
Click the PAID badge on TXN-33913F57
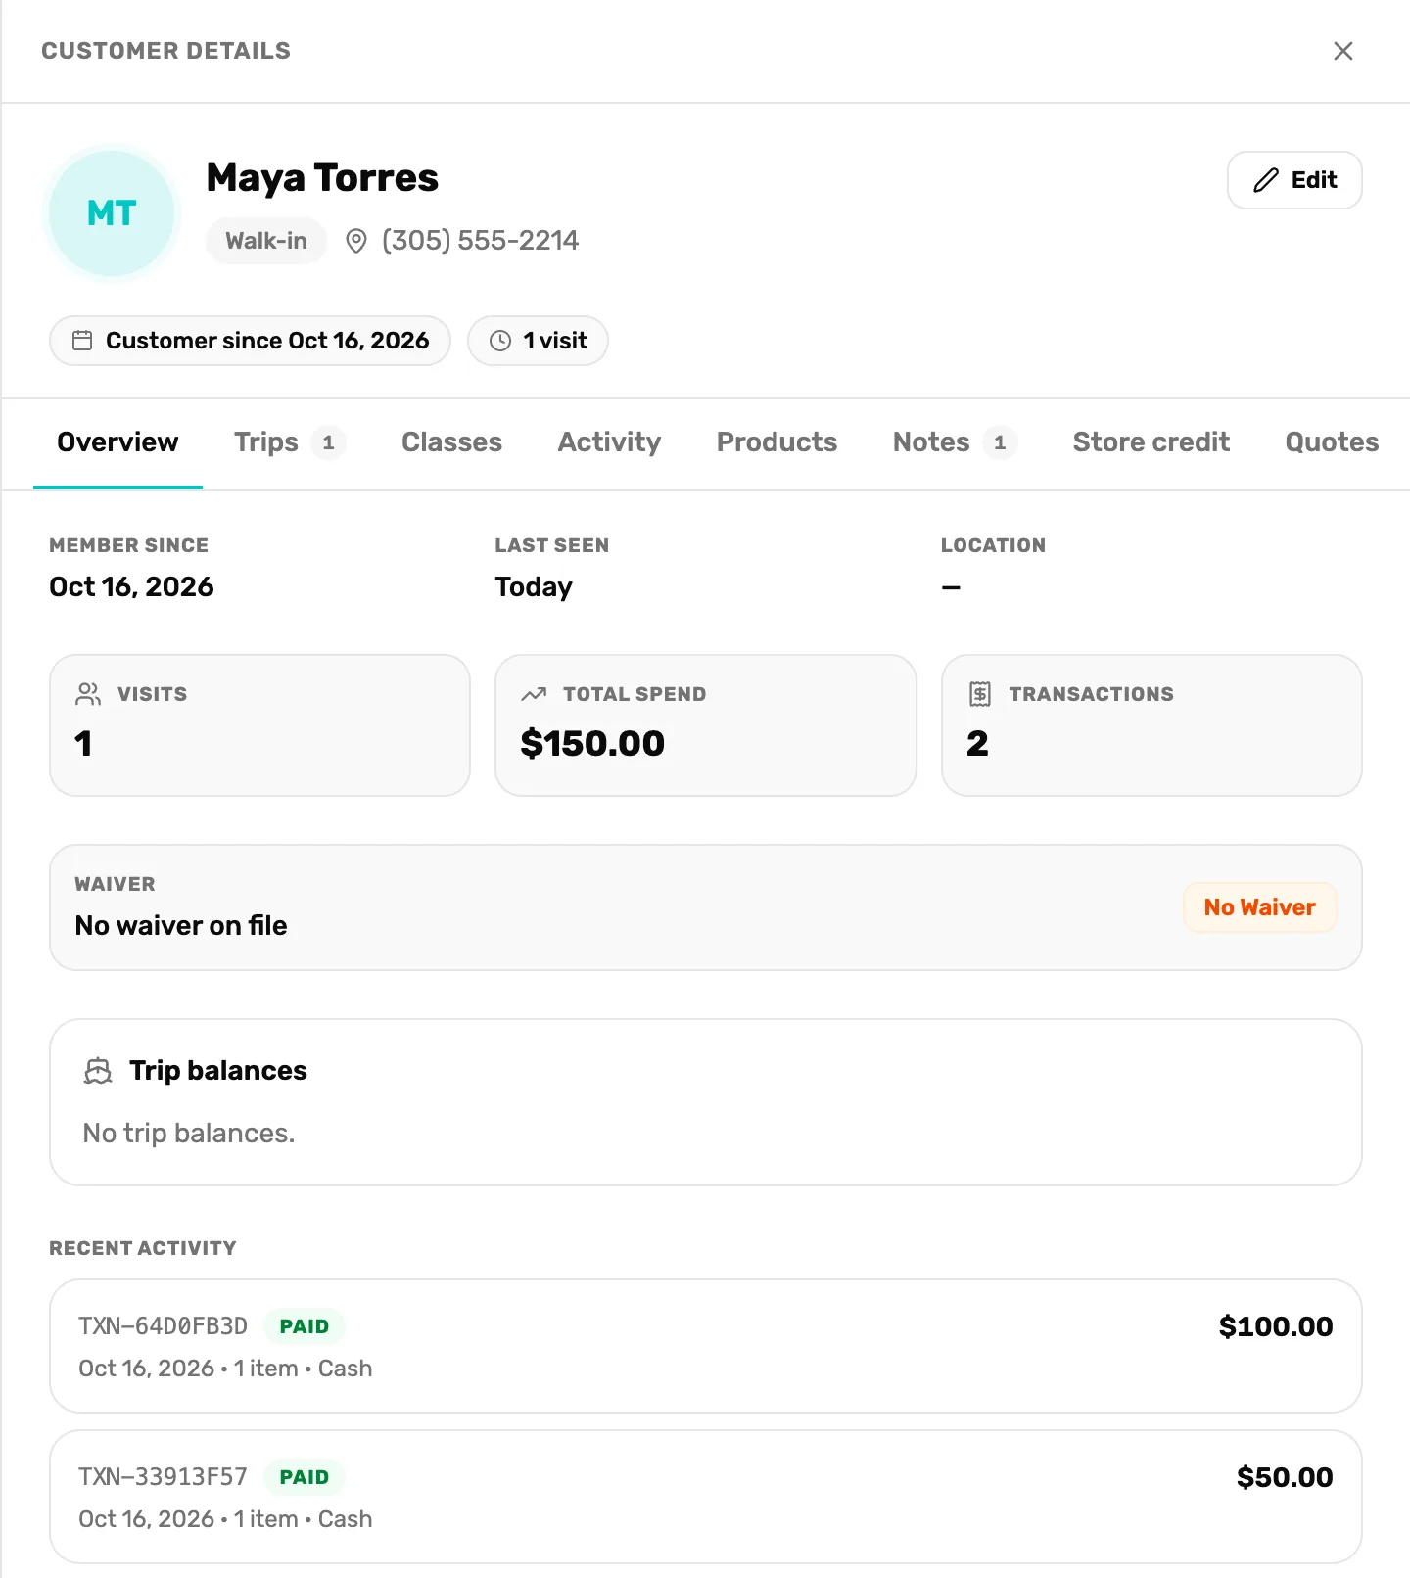tap(305, 1477)
